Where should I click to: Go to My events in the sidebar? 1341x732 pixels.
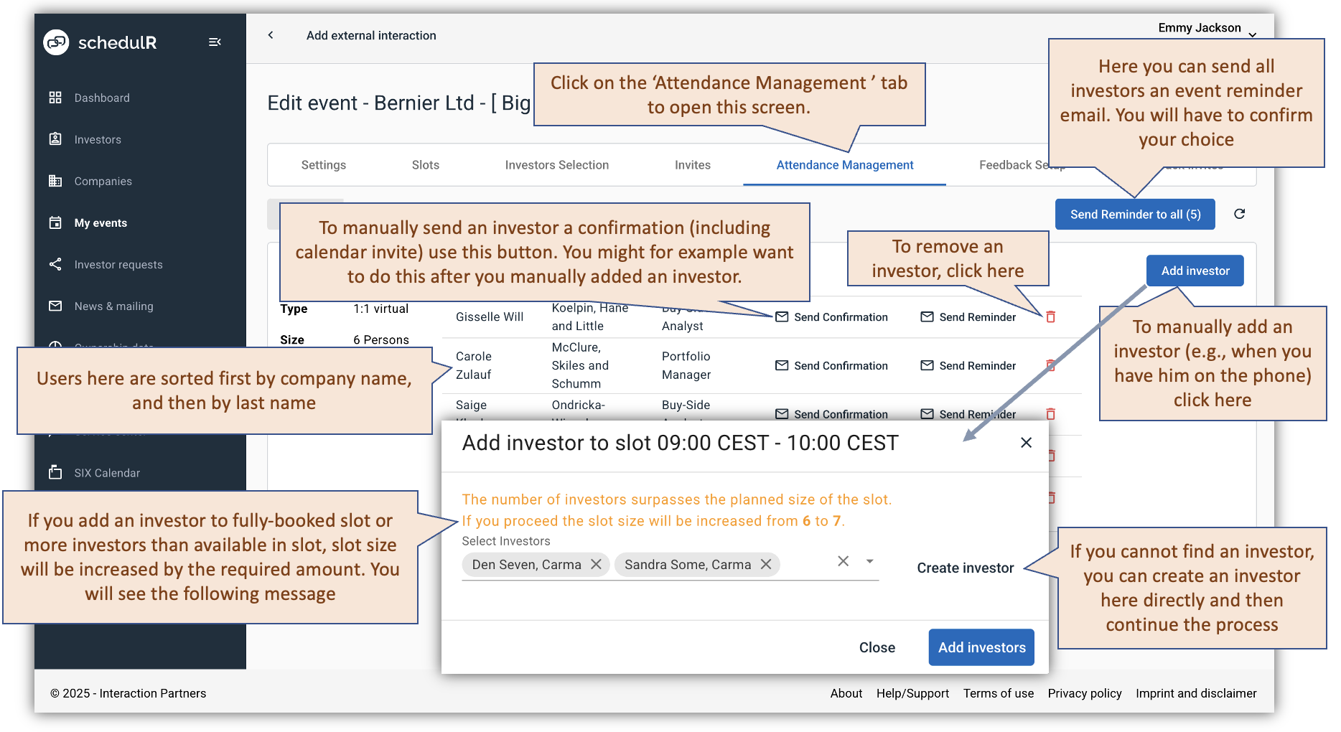(x=100, y=222)
